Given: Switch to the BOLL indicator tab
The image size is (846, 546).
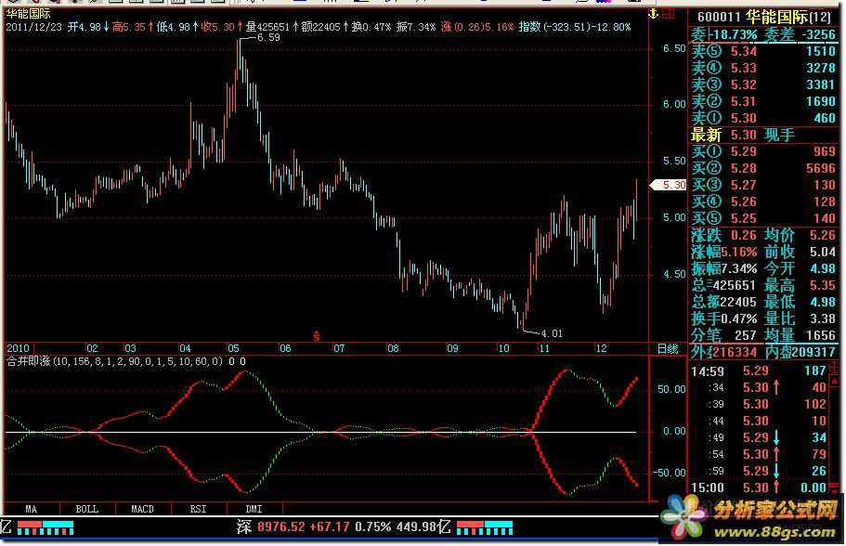Looking at the screenshot, I should coord(87,509).
